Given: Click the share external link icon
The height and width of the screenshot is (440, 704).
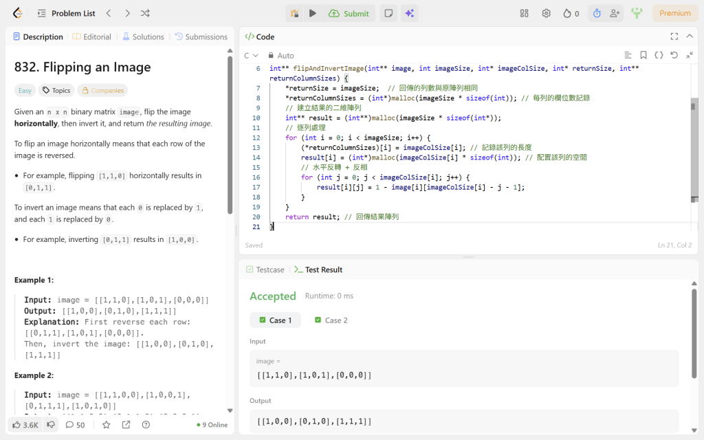Looking at the screenshot, I should click(126, 425).
